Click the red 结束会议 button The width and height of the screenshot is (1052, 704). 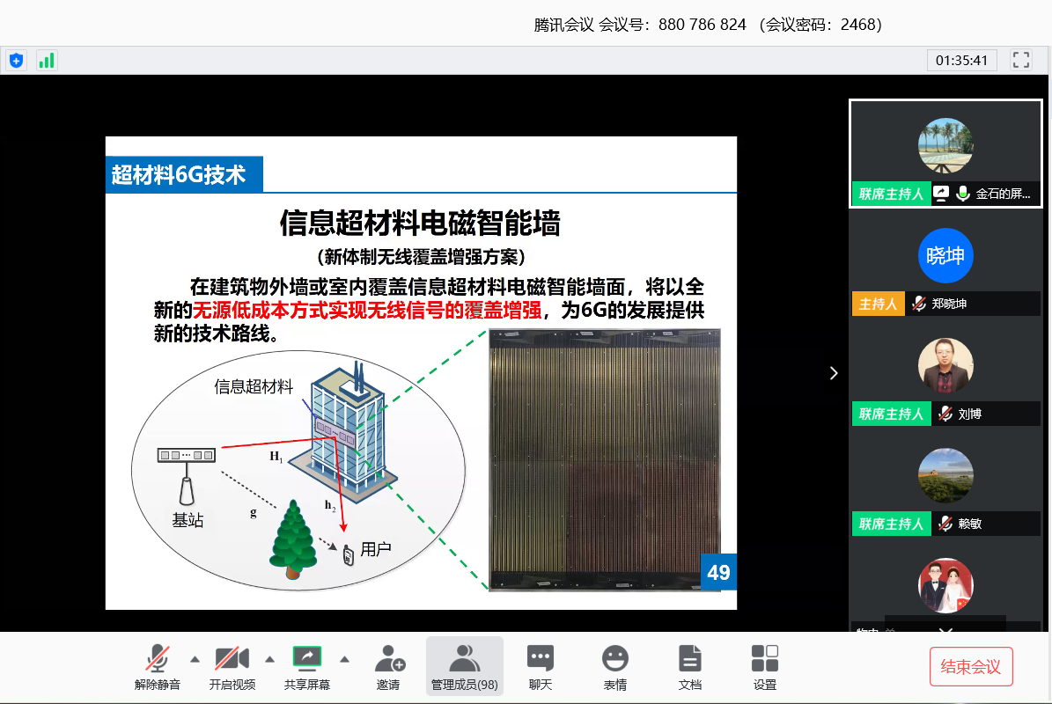pos(971,667)
